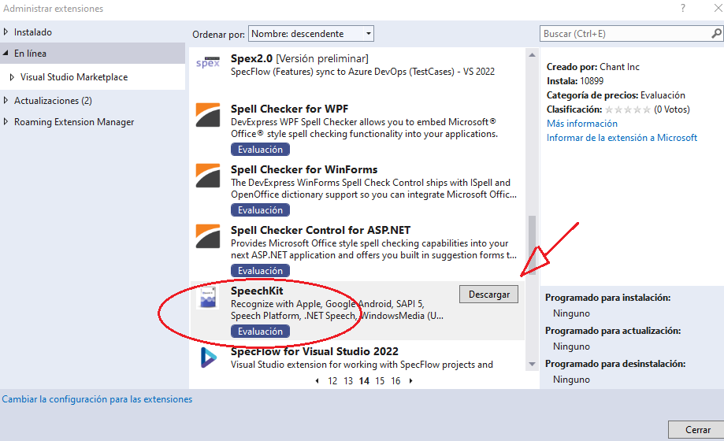The image size is (724, 441).
Task: Expand Roaming Extension Manager category
Action: 6,121
